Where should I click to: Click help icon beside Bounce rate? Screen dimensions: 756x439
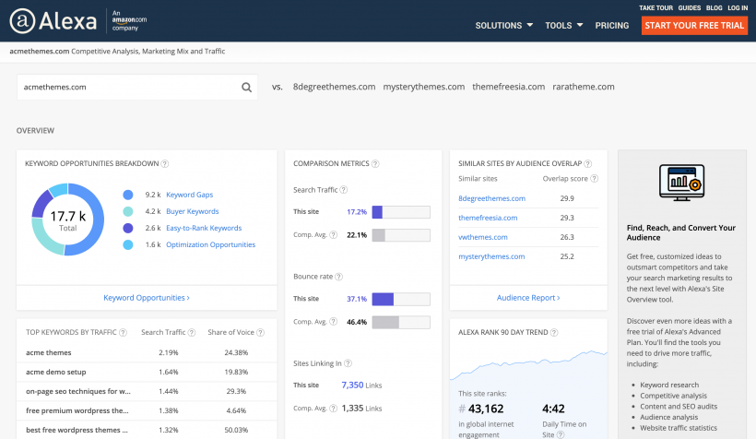tap(339, 277)
